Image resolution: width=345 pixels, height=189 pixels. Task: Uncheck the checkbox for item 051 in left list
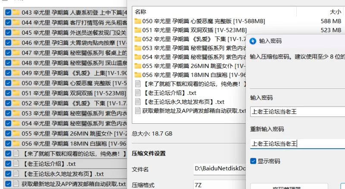tap(8, 93)
